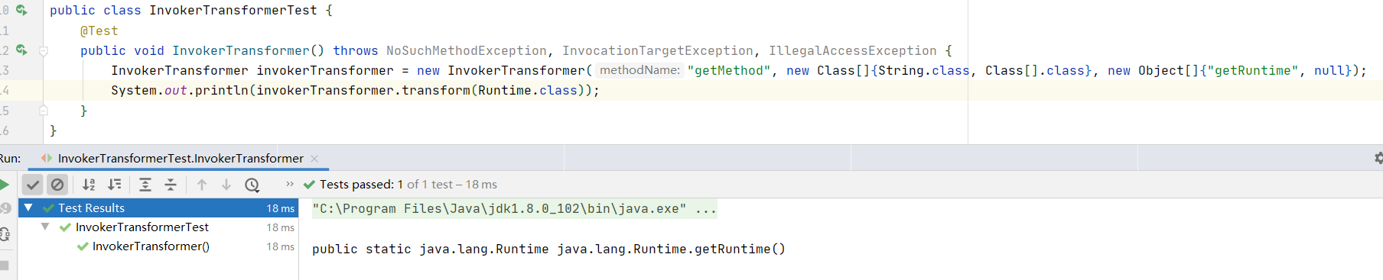Viewport: 1383px width, 280px height.
Task: Show more toolbar actions chevron
Action: [290, 184]
